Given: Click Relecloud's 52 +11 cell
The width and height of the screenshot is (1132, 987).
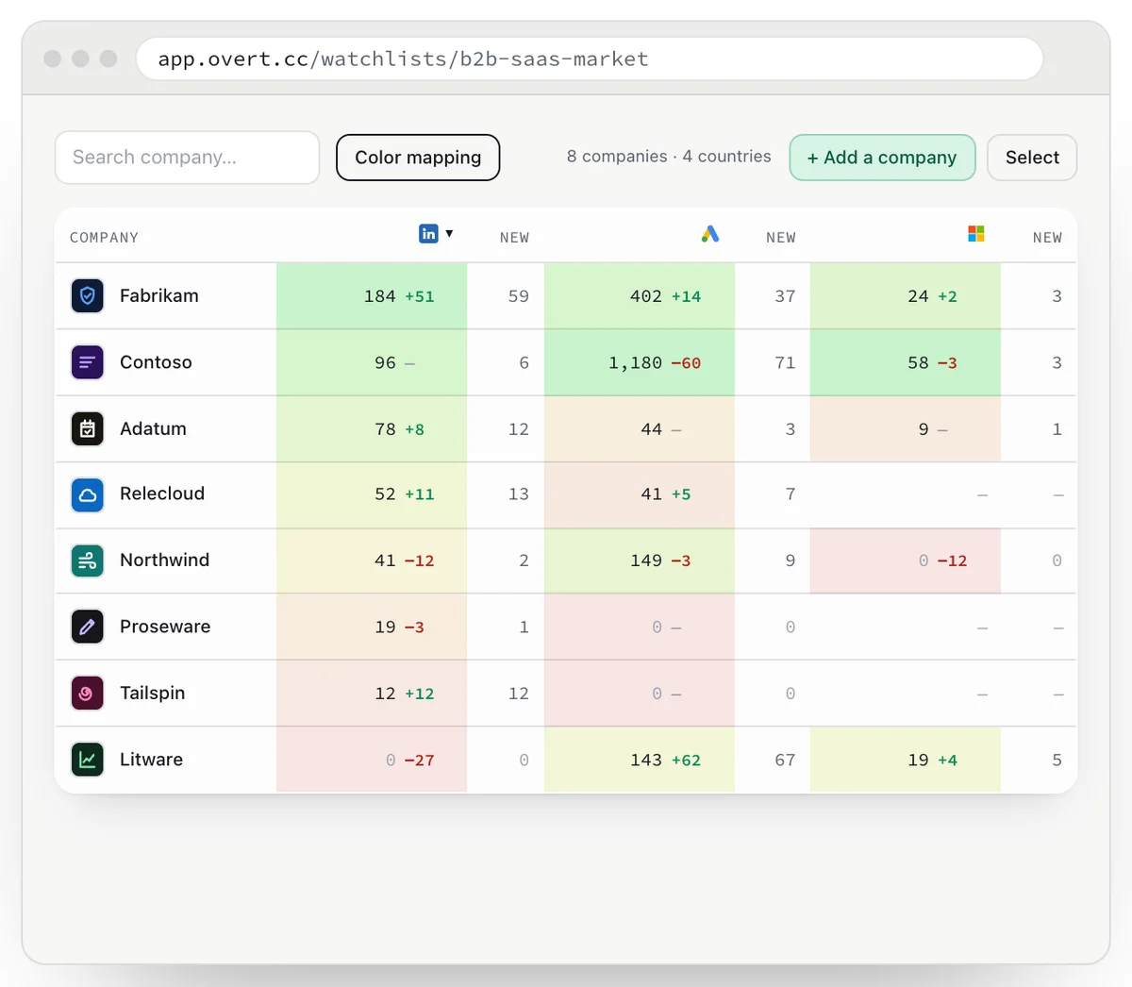Looking at the screenshot, I should click(x=372, y=494).
